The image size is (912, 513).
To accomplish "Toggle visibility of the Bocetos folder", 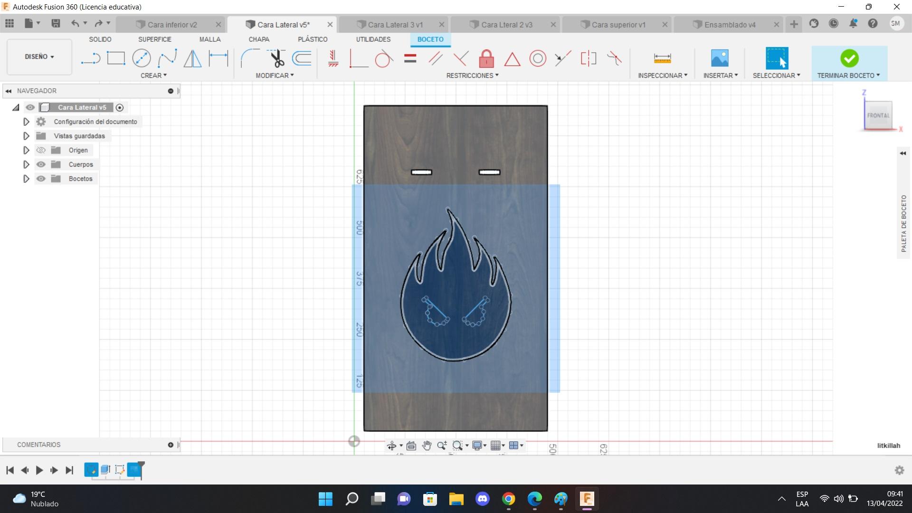I will pyautogui.click(x=41, y=179).
